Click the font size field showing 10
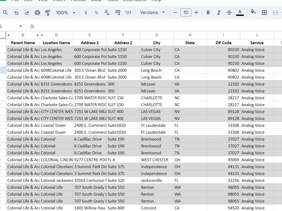This screenshot has height=211, width=282. (x=186, y=13)
